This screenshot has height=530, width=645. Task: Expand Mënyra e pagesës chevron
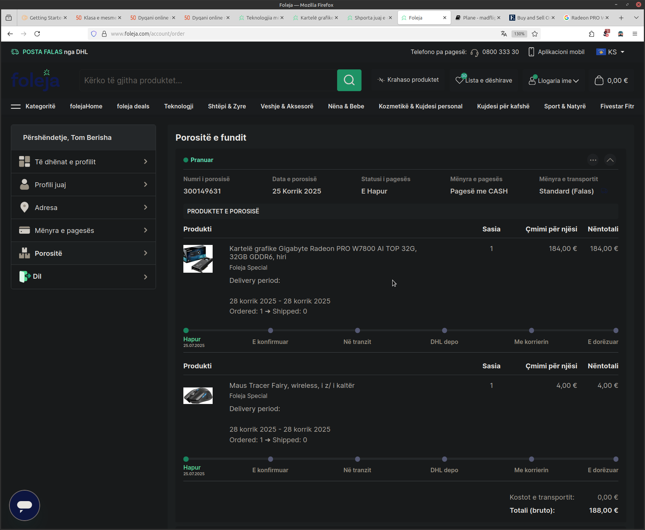pos(145,230)
